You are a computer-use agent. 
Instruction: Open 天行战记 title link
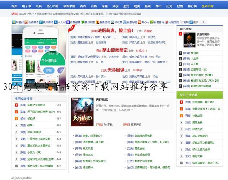point(102,100)
